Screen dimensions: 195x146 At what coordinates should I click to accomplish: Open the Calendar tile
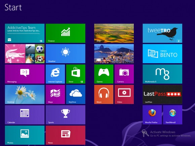coord(25,115)
